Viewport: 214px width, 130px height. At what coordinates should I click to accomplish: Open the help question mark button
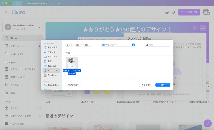[208, 123]
